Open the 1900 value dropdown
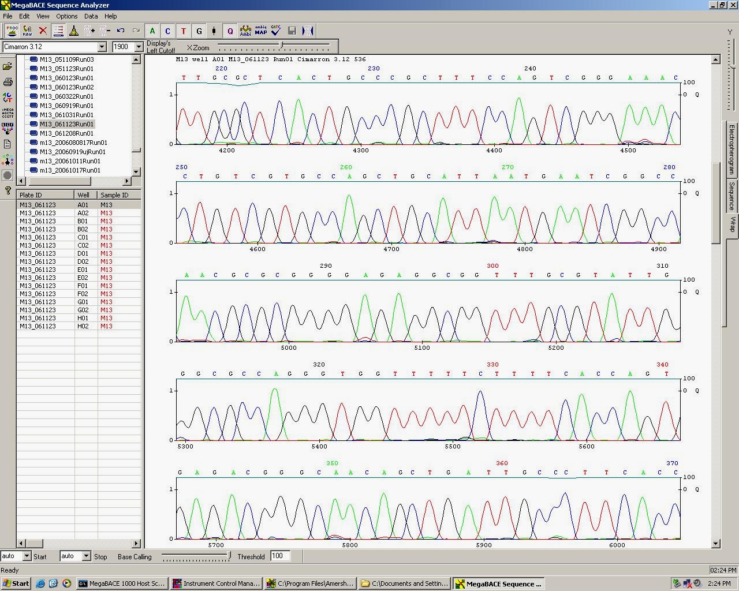Image resolution: width=739 pixels, height=591 pixels. pyautogui.click(x=139, y=47)
